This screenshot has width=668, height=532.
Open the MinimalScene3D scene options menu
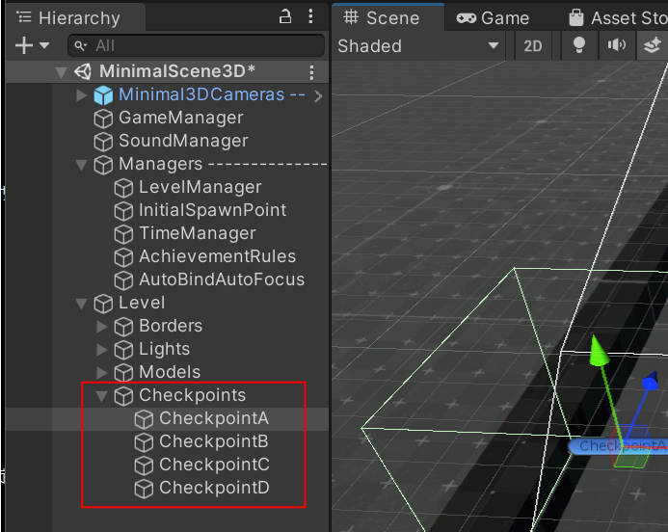(x=312, y=72)
